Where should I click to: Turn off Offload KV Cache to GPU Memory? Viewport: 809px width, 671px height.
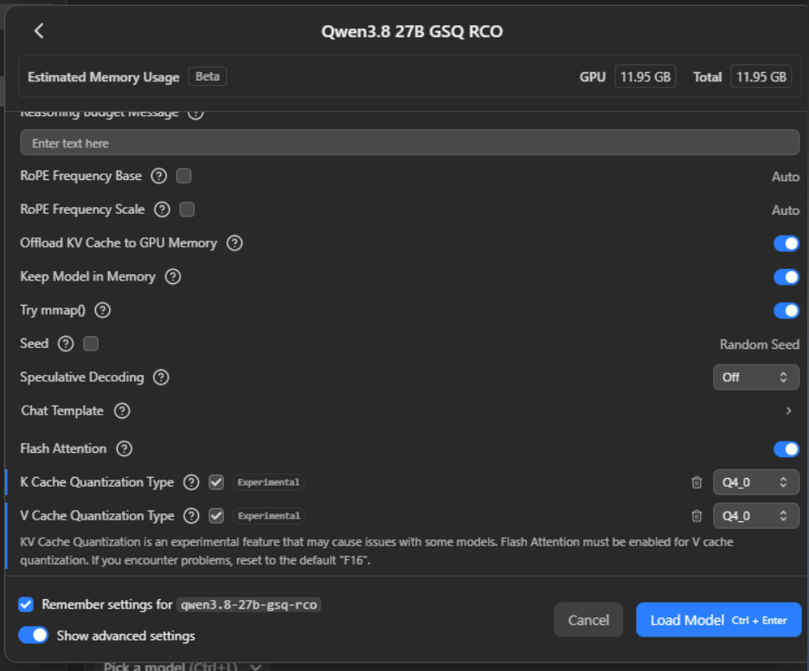[787, 243]
